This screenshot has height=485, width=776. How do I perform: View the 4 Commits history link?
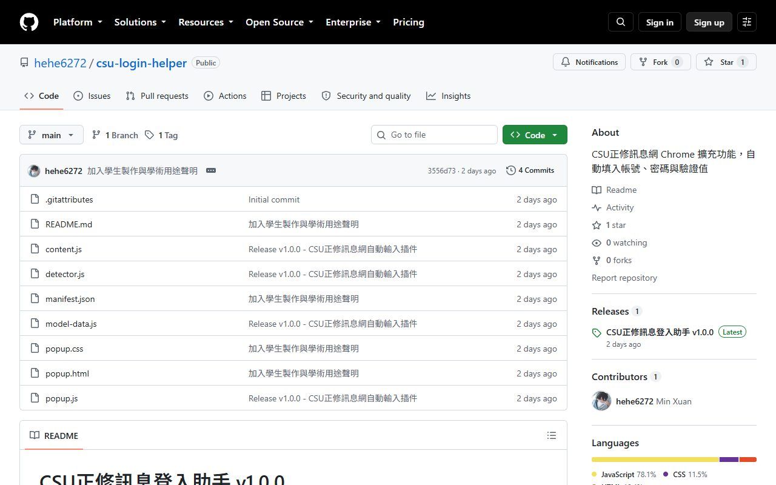530,170
